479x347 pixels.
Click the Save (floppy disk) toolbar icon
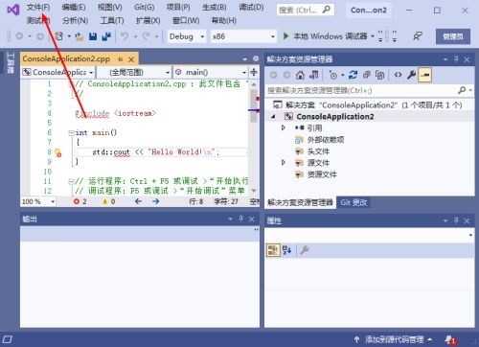pos(93,36)
